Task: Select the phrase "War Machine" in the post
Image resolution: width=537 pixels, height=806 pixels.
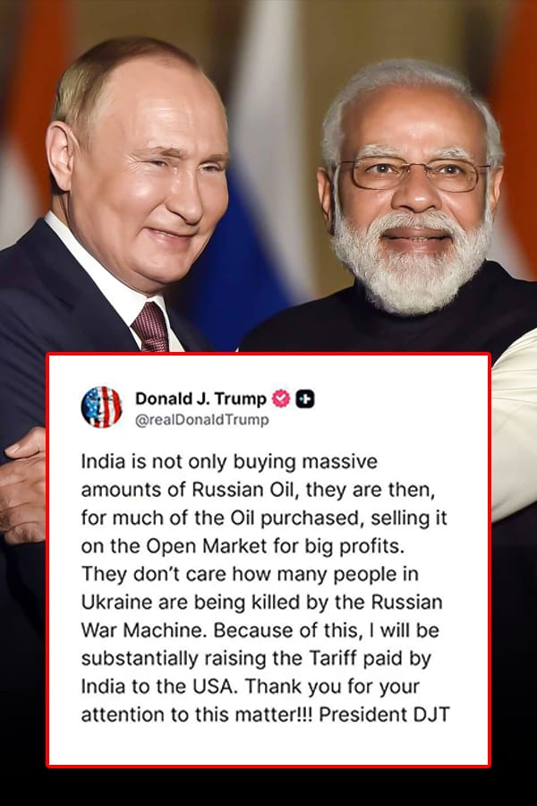Action: (144, 630)
